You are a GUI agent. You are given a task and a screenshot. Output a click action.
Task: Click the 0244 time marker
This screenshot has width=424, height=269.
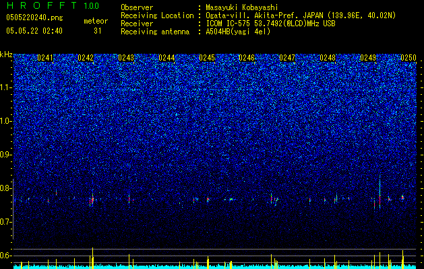(166, 58)
